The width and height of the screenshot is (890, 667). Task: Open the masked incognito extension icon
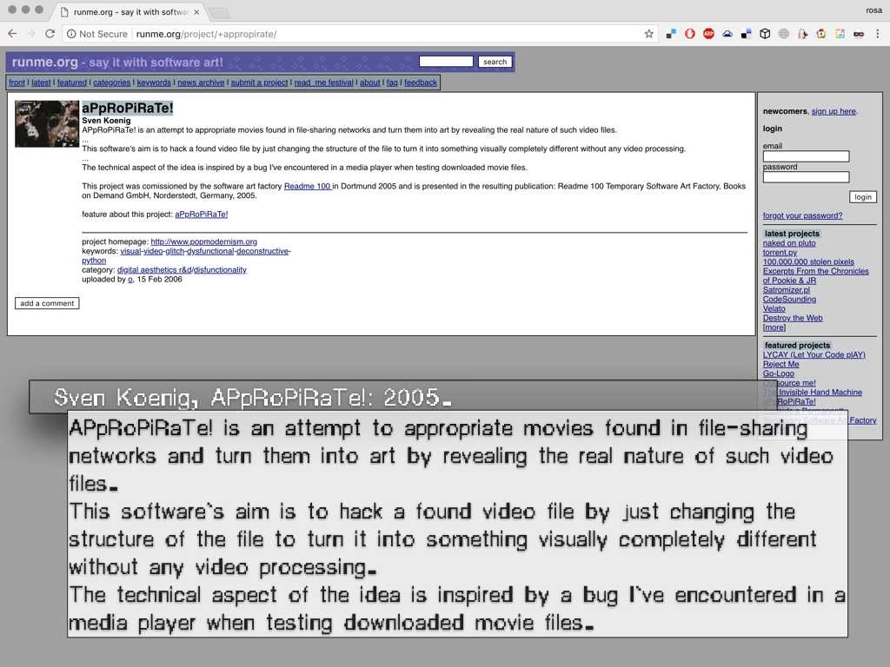(x=859, y=34)
